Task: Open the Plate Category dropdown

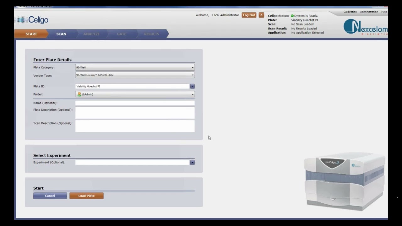Action: [135, 67]
